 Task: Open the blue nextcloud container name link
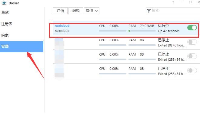(x=62, y=26)
